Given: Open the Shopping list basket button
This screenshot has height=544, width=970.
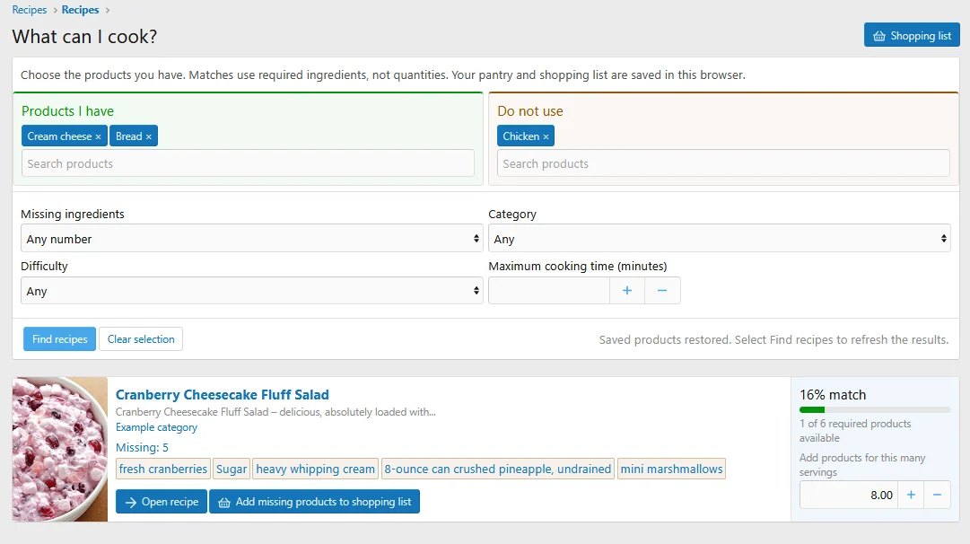Looking at the screenshot, I should click(x=912, y=35).
